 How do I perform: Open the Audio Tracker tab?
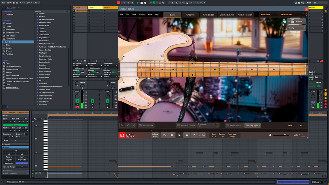[245, 15]
